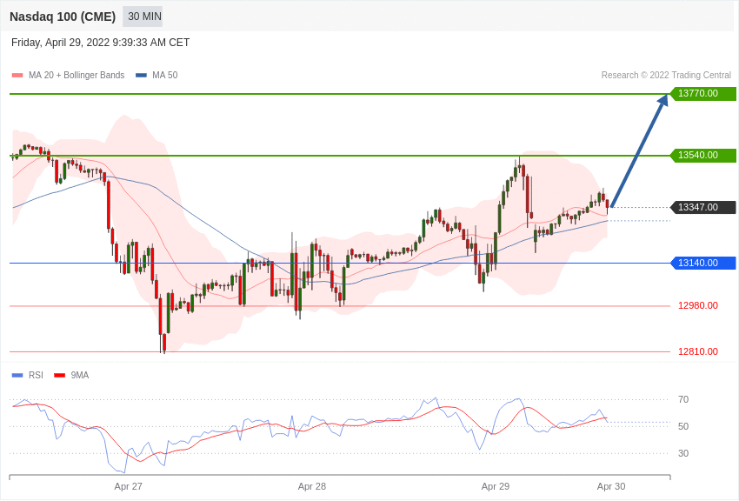
Task: Click the MA 20 + Bollinger Bands legend label
Action: coord(77,76)
